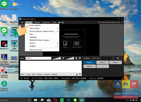The width and height of the screenshot is (141, 102).
Task: Open Garena desktop shortcut
Action: [4, 45]
